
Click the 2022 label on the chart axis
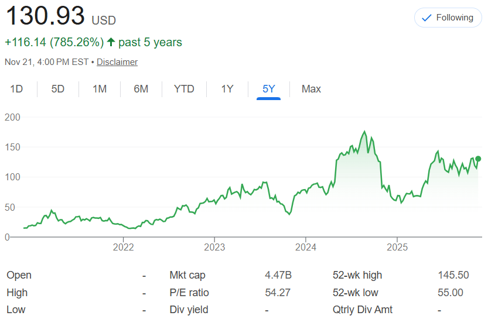tap(124, 246)
